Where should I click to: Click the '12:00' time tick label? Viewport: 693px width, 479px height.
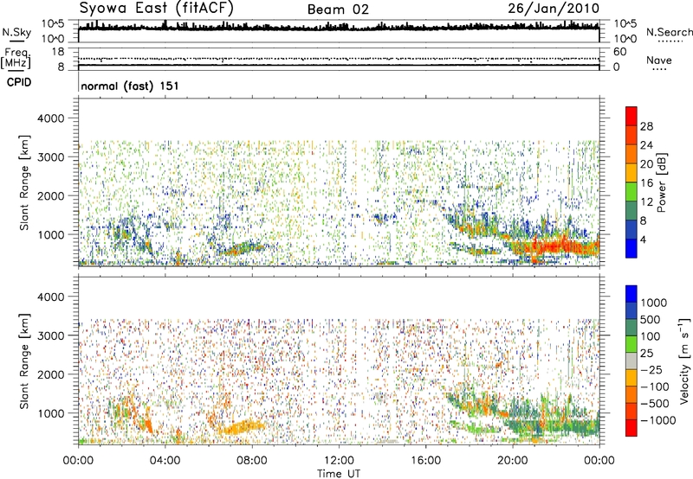[x=339, y=461]
